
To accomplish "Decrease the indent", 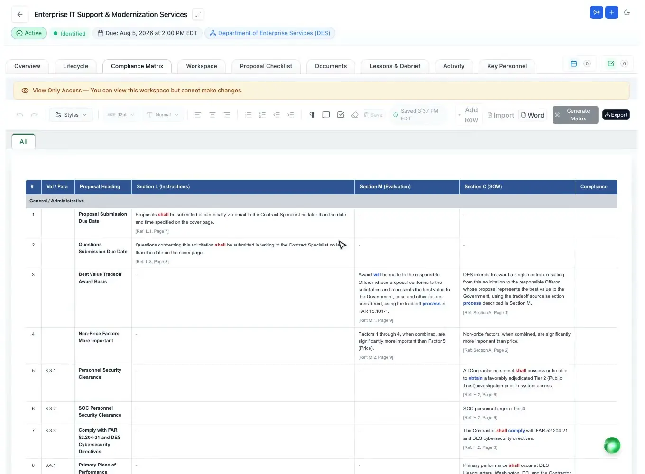I will tap(276, 115).
